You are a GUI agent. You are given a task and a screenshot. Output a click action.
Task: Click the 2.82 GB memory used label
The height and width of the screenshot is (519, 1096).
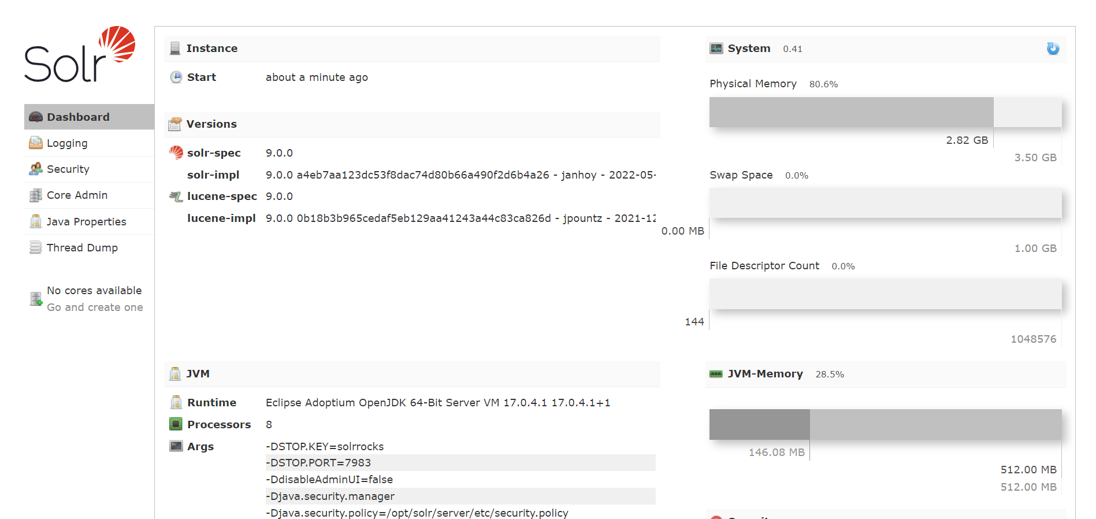click(x=967, y=140)
